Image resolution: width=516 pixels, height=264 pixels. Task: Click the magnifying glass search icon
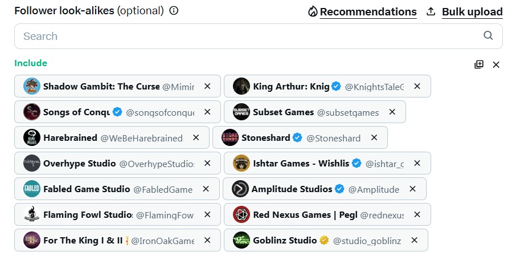pos(488,36)
